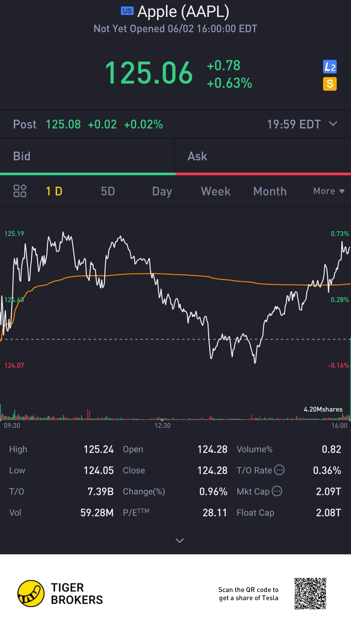Image resolution: width=351 pixels, height=633 pixels.
Task: Tap the T/O value 7.39B
Action: click(100, 491)
